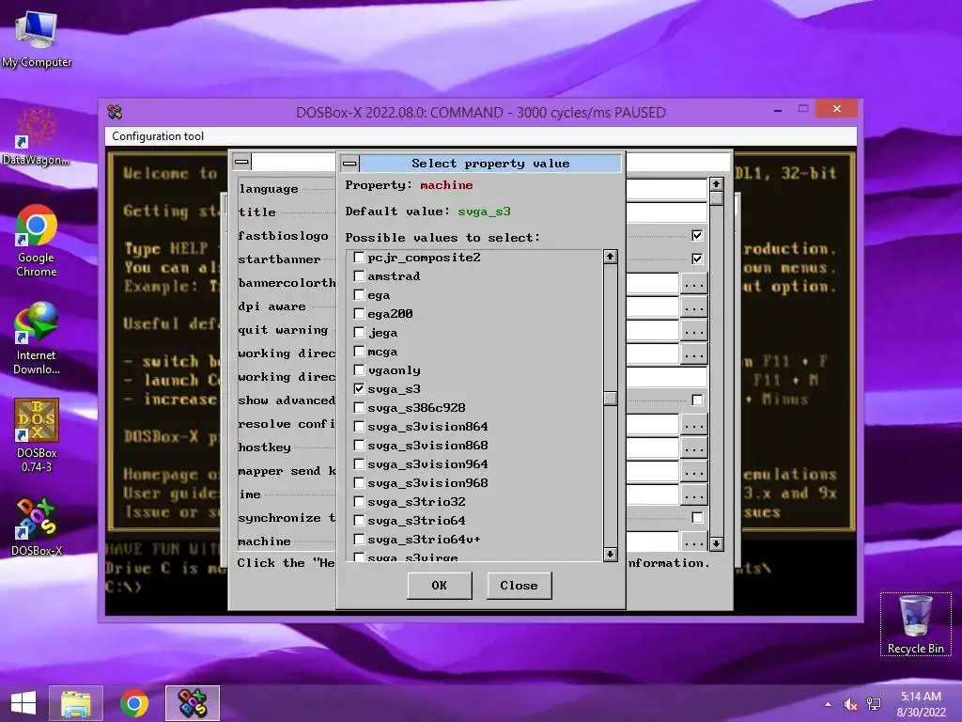This screenshot has width=962, height=722.
Task: Toggle the fastbioslogo checkbox
Action: 697,235
